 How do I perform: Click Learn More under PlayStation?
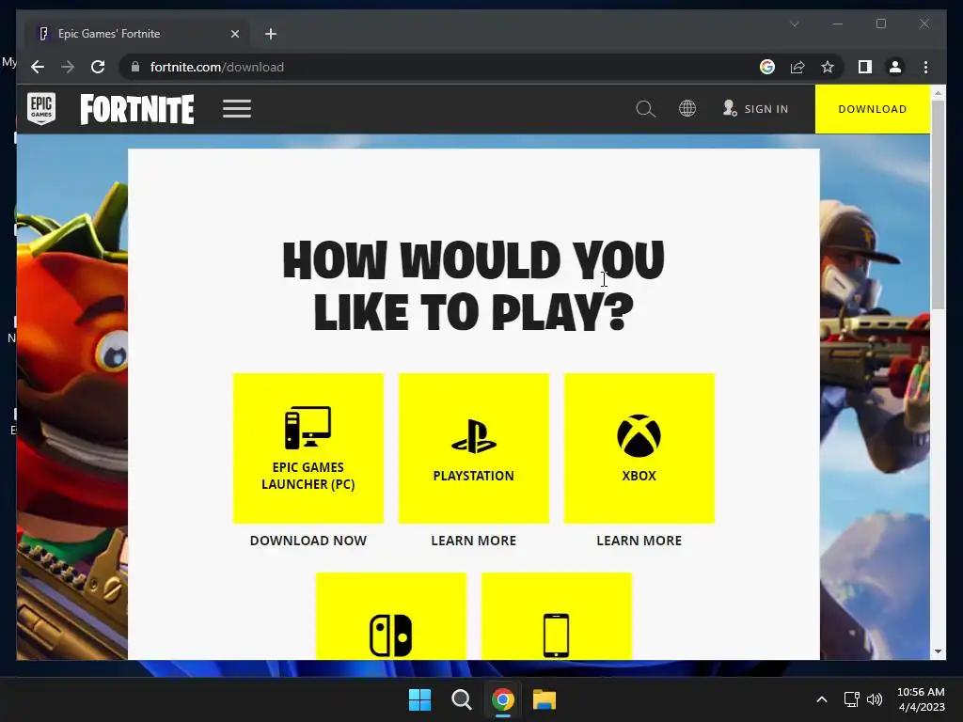pos(474,541)
